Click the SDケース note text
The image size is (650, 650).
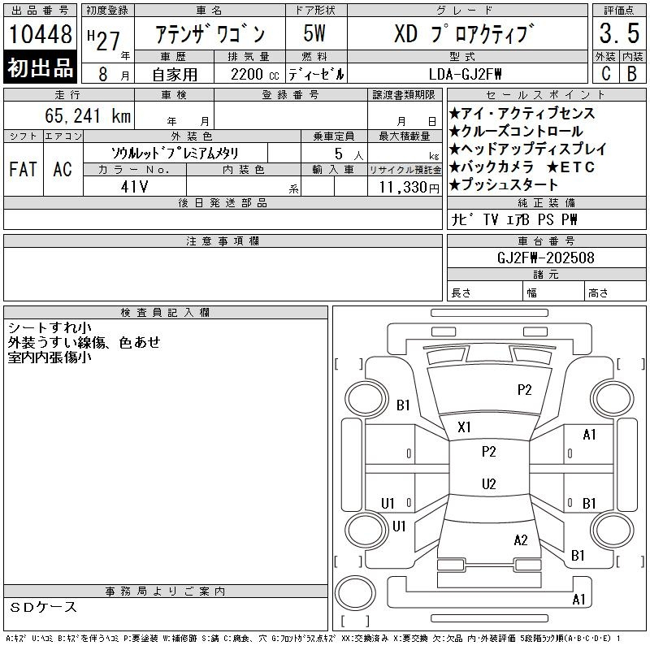click(x=43, y=607)
